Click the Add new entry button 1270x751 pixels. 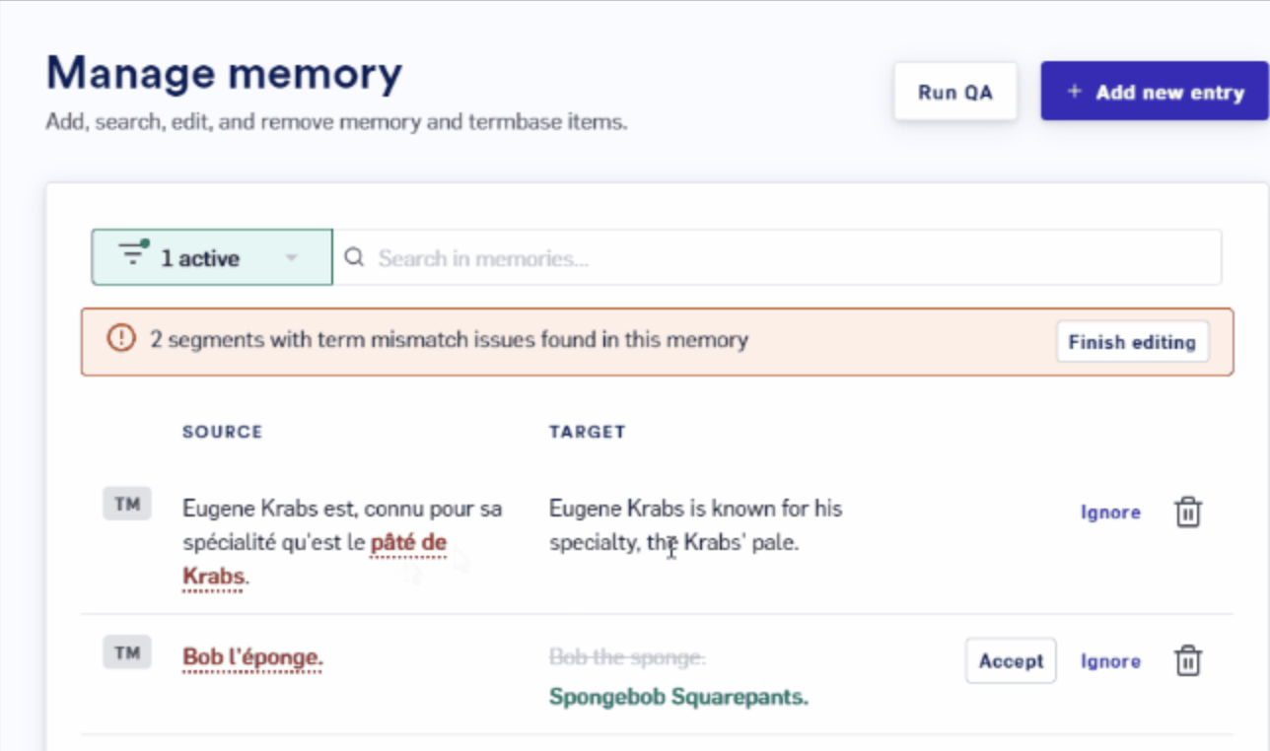[x=1155, y=92]
